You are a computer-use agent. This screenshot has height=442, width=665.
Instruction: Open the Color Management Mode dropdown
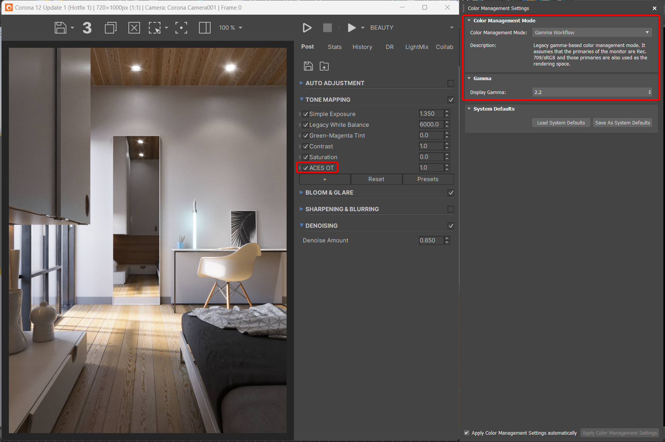tap(592, 33)
